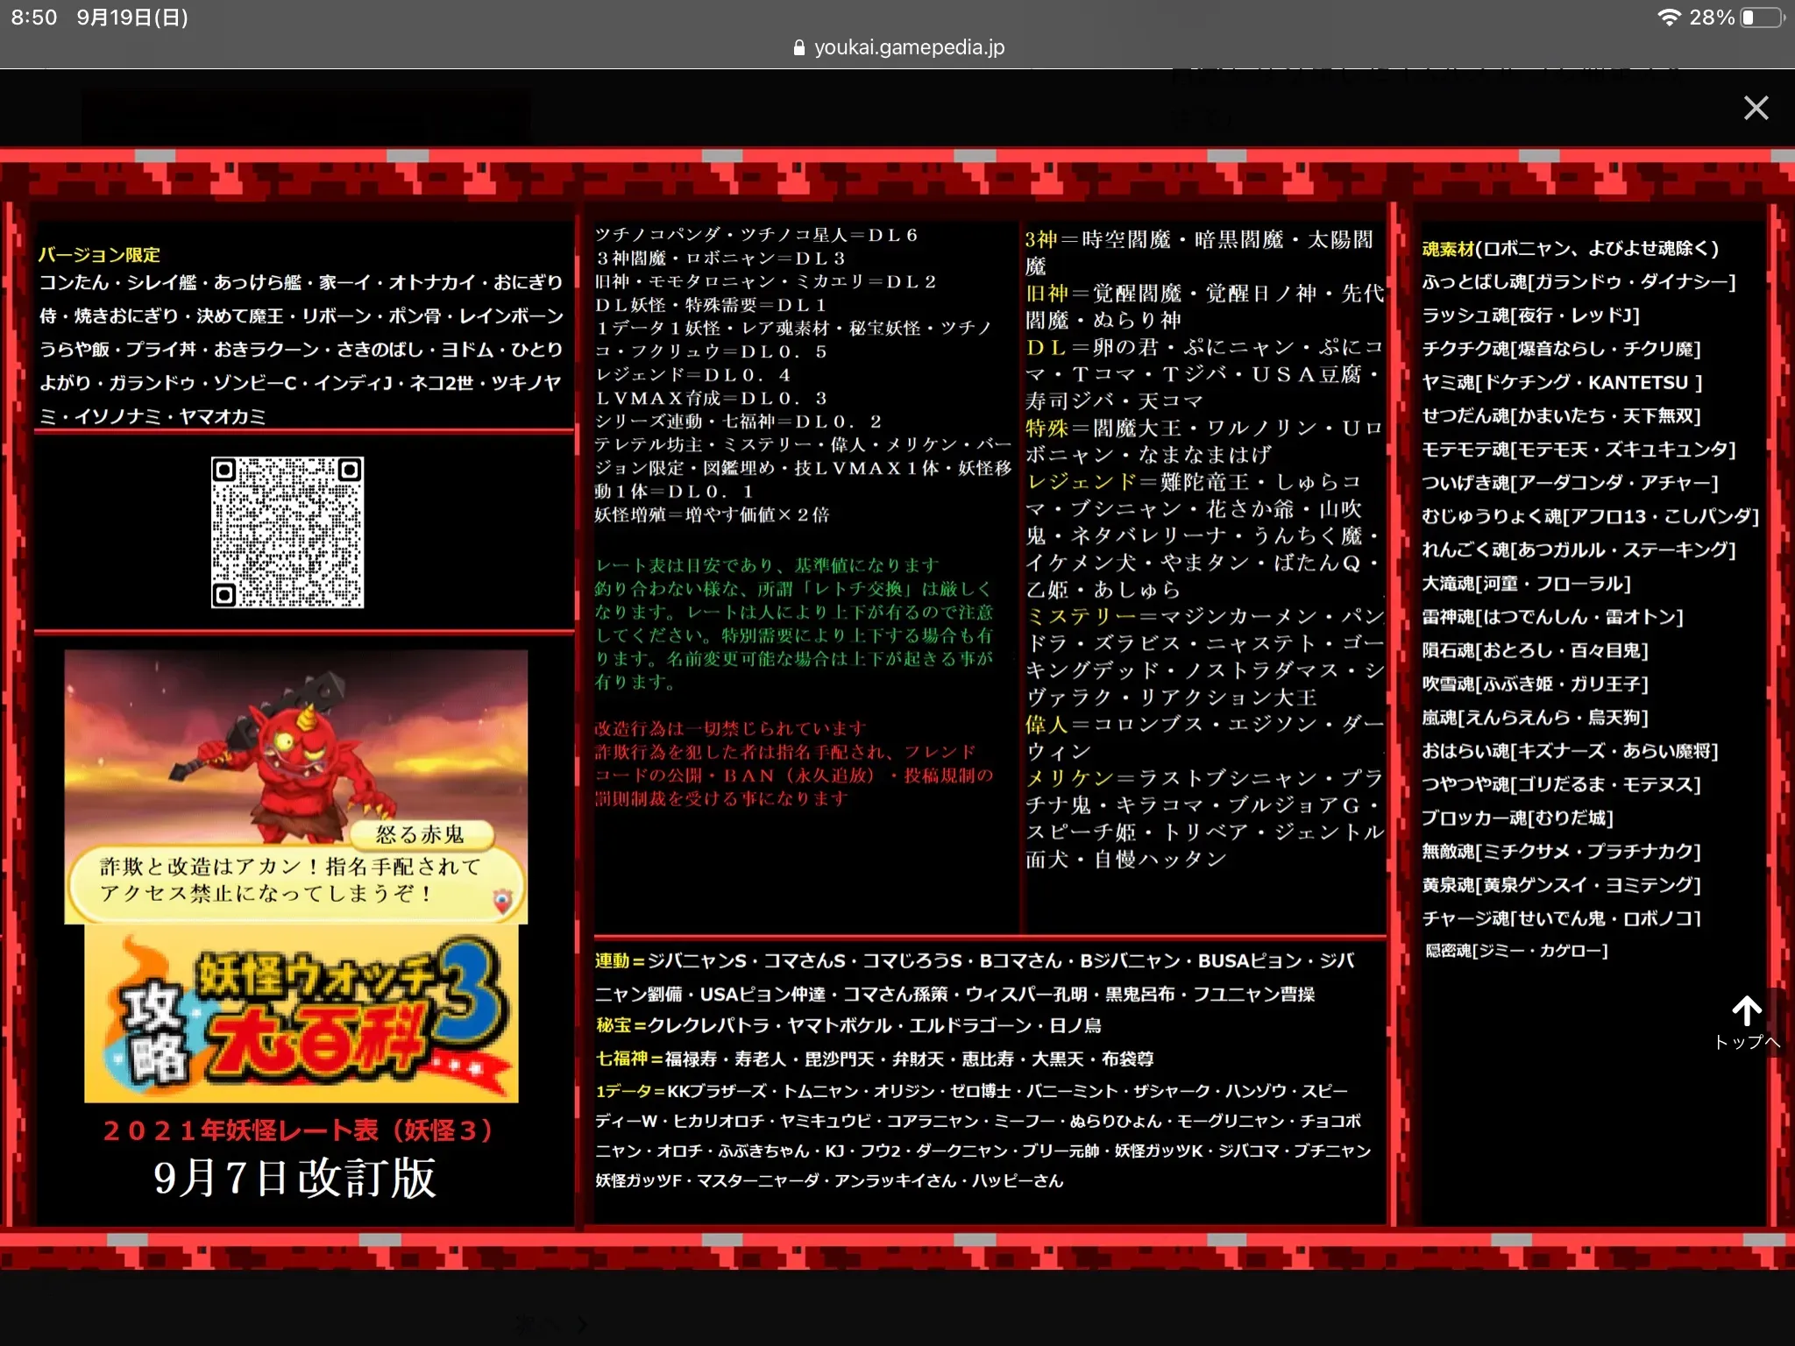Tap the 偉人 yellow label
1795x1346 pixels.
pos(1046,724)
